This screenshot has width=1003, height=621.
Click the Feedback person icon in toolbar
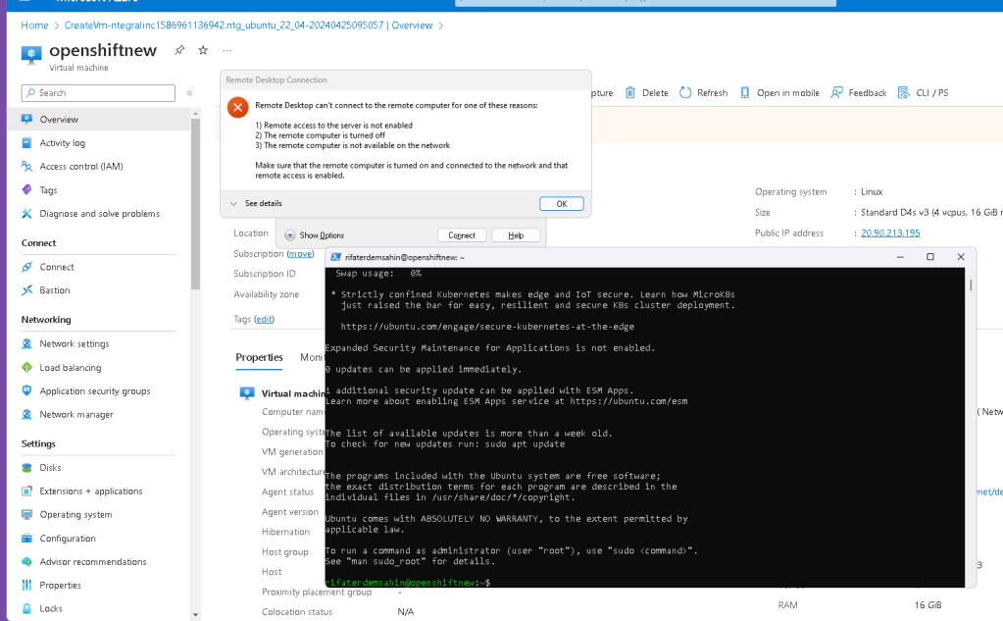[x=836, y=93]
